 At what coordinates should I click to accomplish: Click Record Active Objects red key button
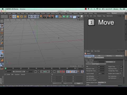61,72
